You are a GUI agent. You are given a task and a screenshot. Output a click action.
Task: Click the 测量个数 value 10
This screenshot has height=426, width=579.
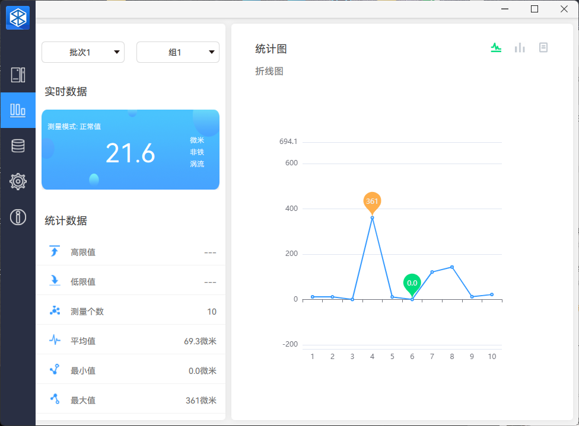(212, 312)
